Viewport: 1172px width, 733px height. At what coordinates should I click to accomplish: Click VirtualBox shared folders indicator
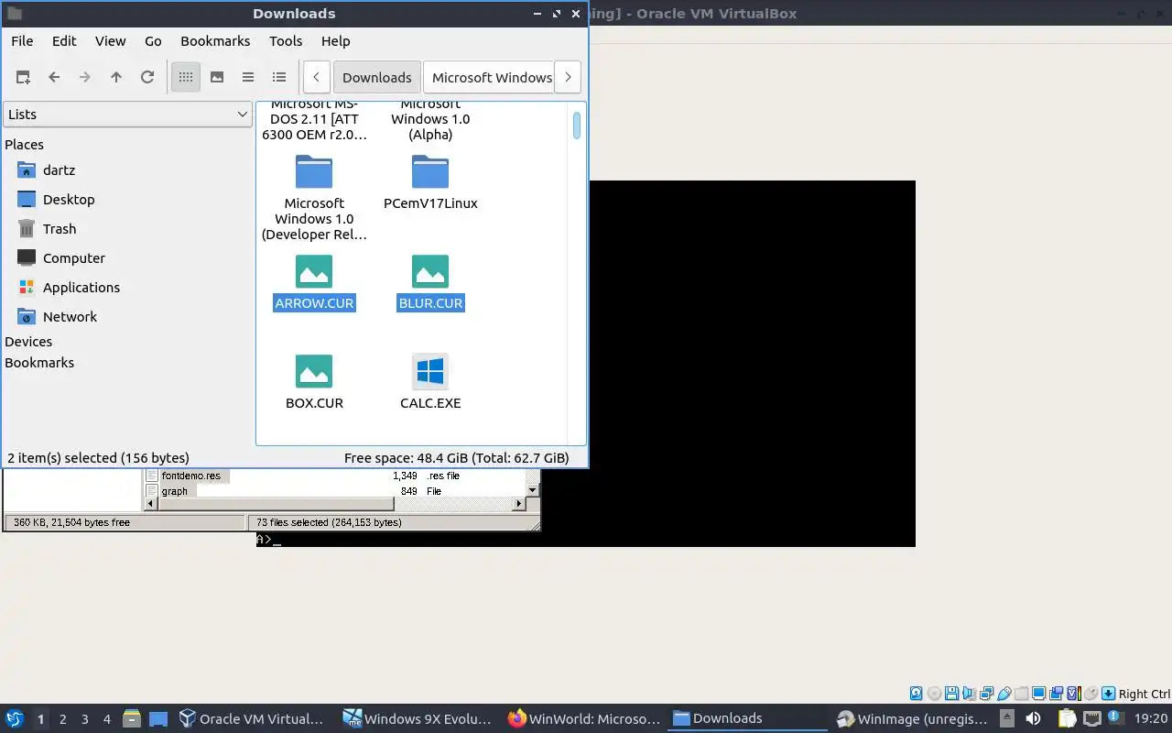pyautogui.click(x=1021, y=694)
